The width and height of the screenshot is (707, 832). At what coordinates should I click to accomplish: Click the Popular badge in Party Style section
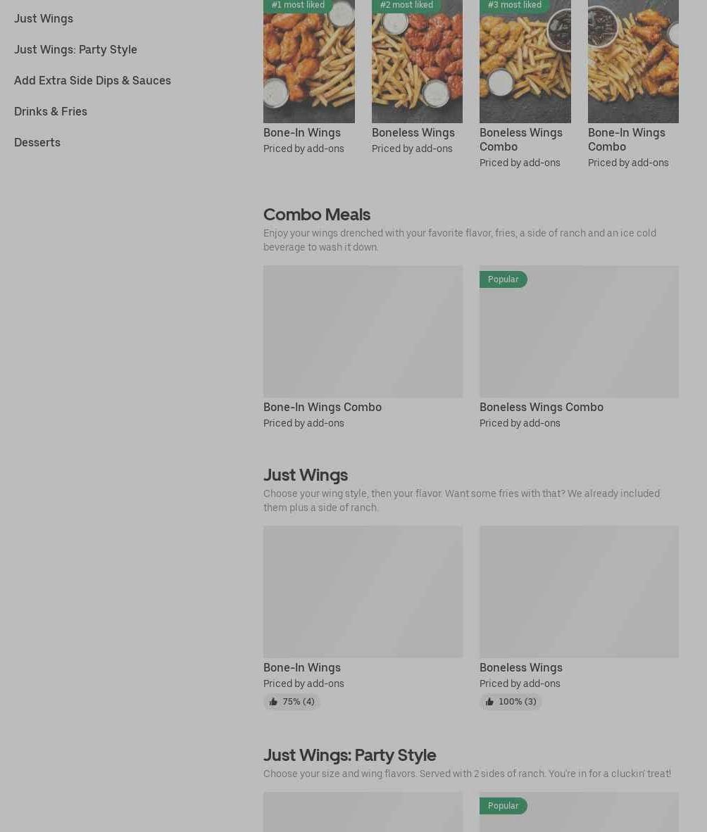click(x=503, y=805)
